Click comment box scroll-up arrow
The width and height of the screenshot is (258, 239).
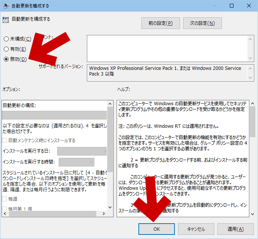pyautogui.click(x=250, y=39)
